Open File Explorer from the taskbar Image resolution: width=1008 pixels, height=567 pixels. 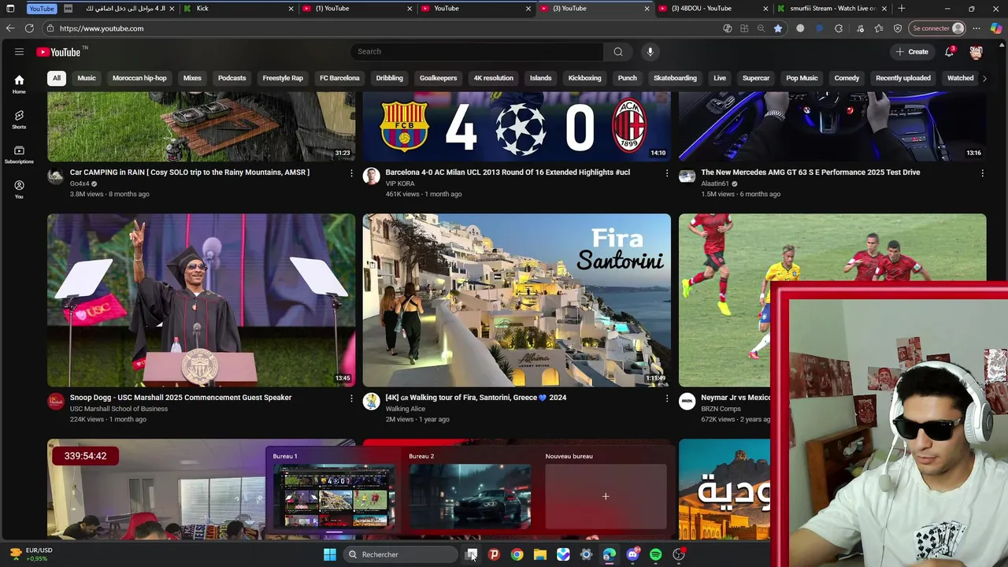[539, 554]
